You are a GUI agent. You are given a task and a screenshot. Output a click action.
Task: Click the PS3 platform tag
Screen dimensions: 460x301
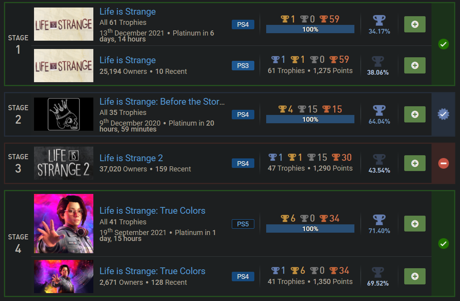pos(243,66)
